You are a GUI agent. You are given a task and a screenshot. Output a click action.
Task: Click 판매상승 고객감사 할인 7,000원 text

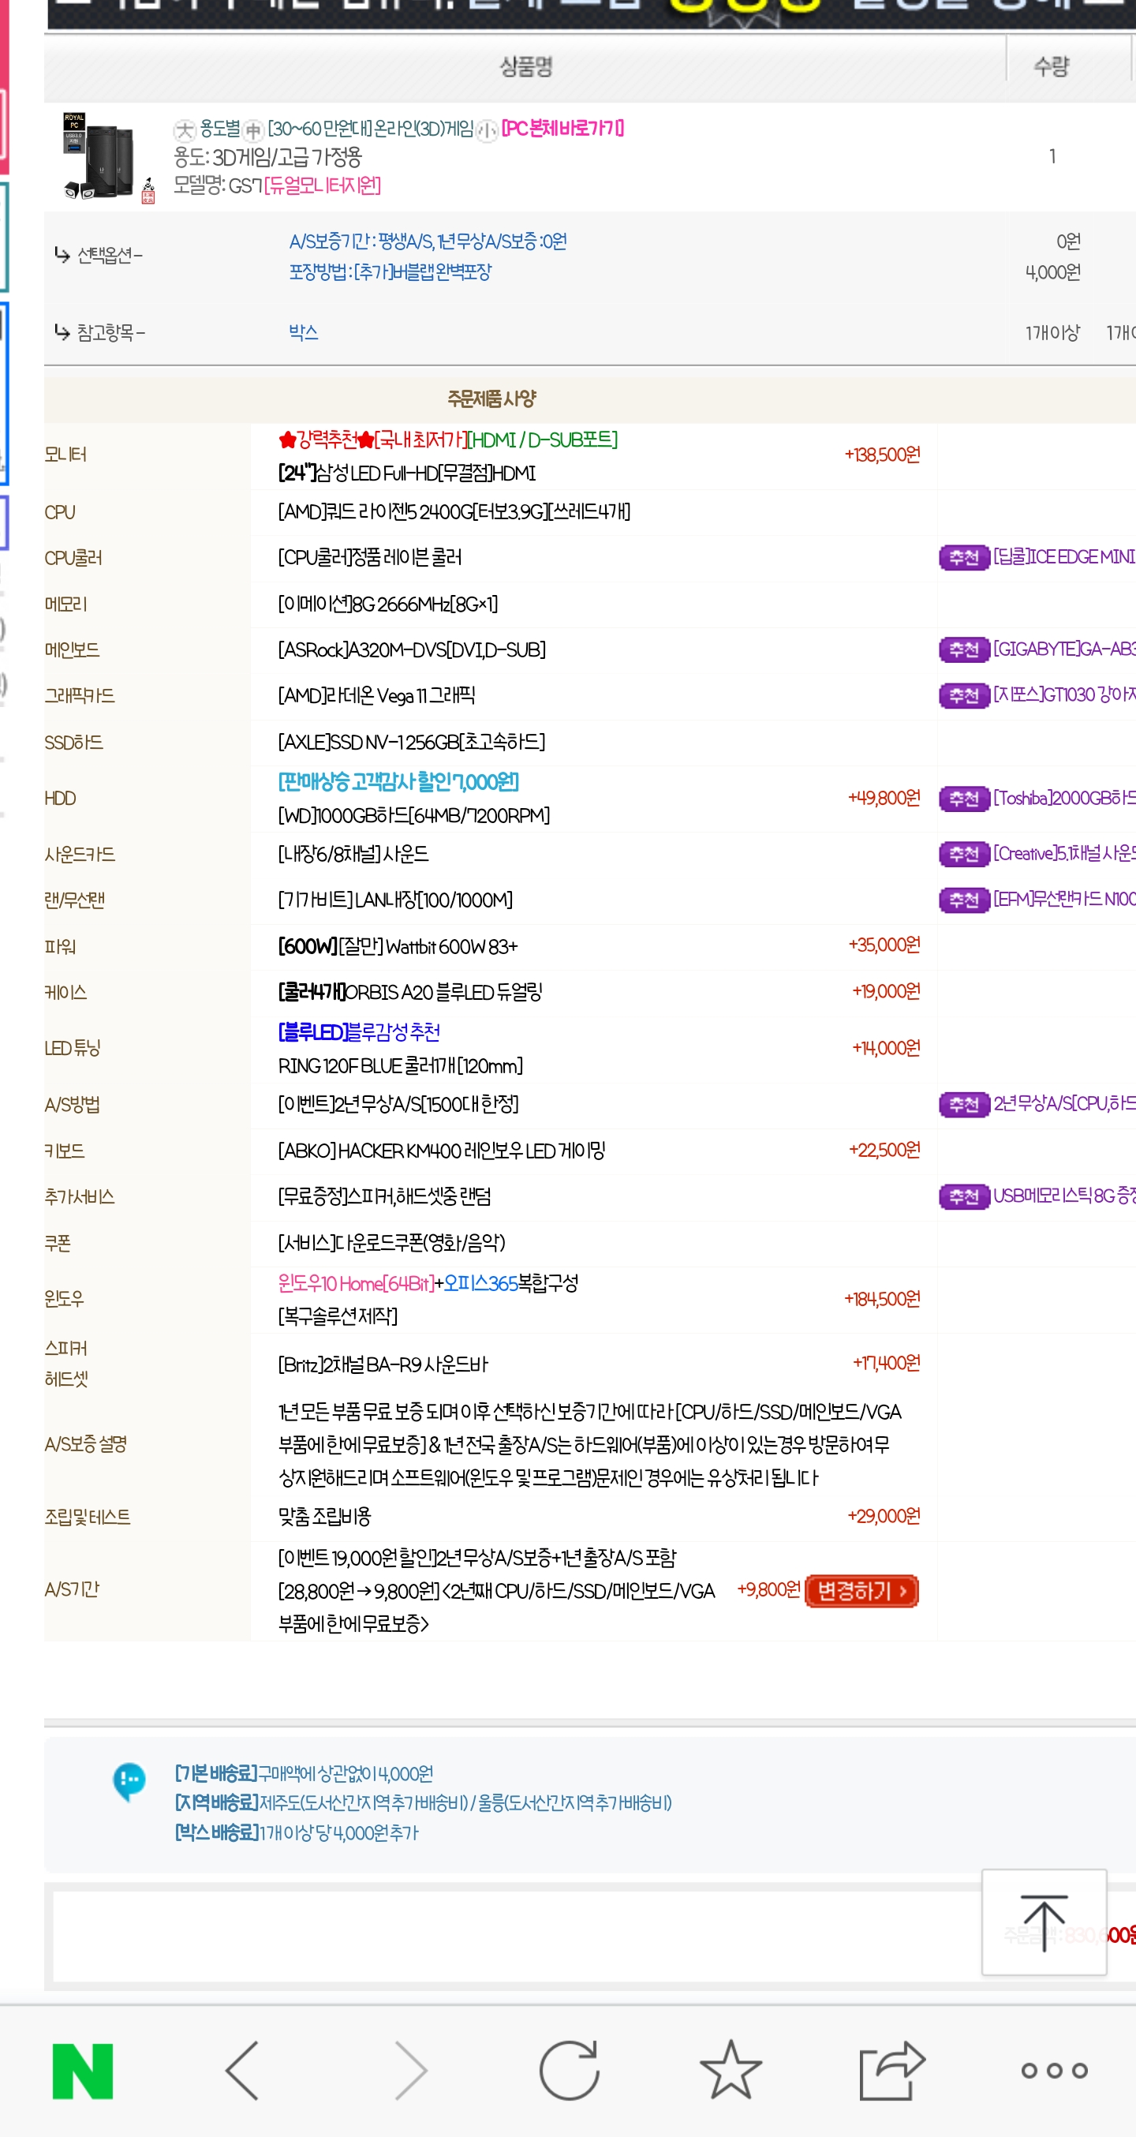tap(398, 781)
